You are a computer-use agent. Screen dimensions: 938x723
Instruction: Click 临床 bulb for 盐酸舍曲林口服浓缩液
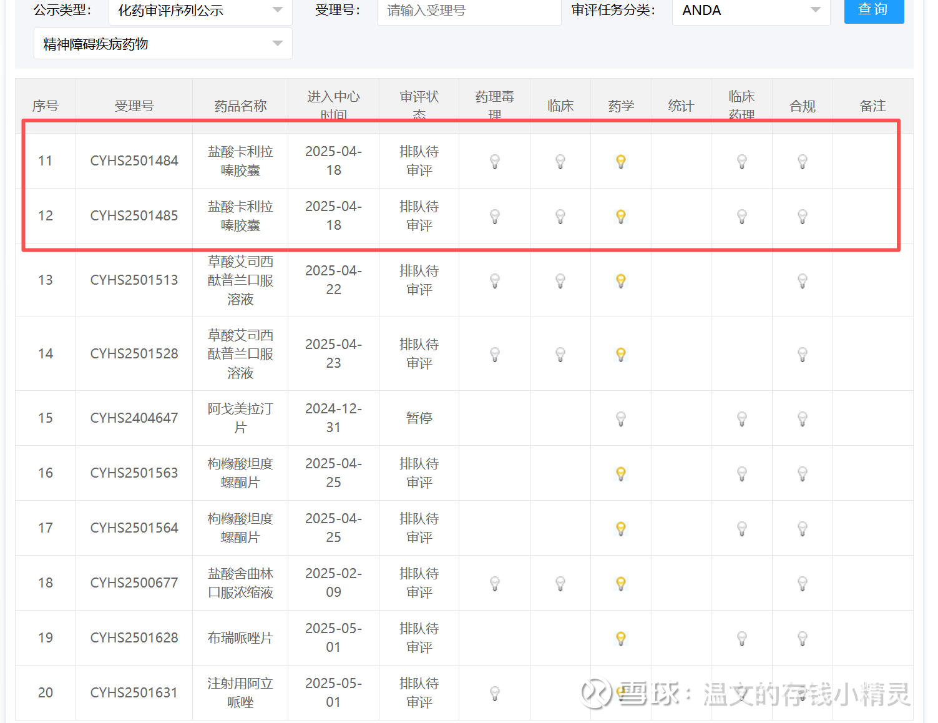pyautogui.click(x=560, y=583)
